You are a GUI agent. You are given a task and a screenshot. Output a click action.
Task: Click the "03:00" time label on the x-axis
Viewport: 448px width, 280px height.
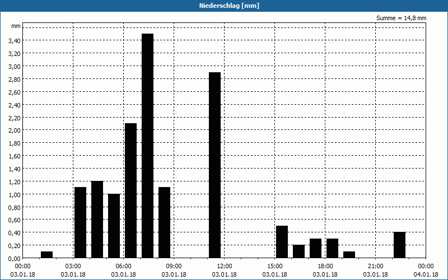click(x=73, y=267)
